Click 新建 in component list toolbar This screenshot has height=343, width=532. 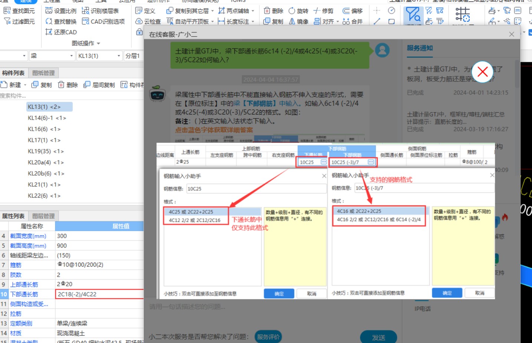click(11, 85)
